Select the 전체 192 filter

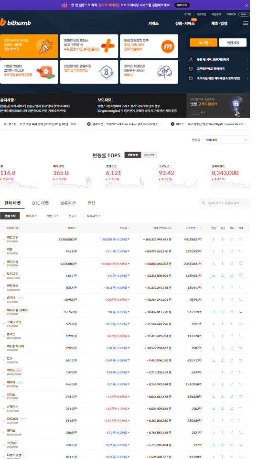coord(10,216)
